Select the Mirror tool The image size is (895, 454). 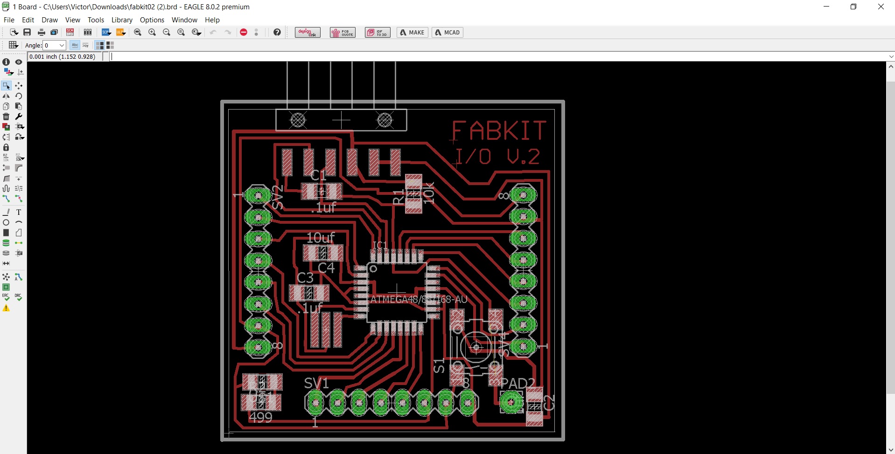[6, 96]
